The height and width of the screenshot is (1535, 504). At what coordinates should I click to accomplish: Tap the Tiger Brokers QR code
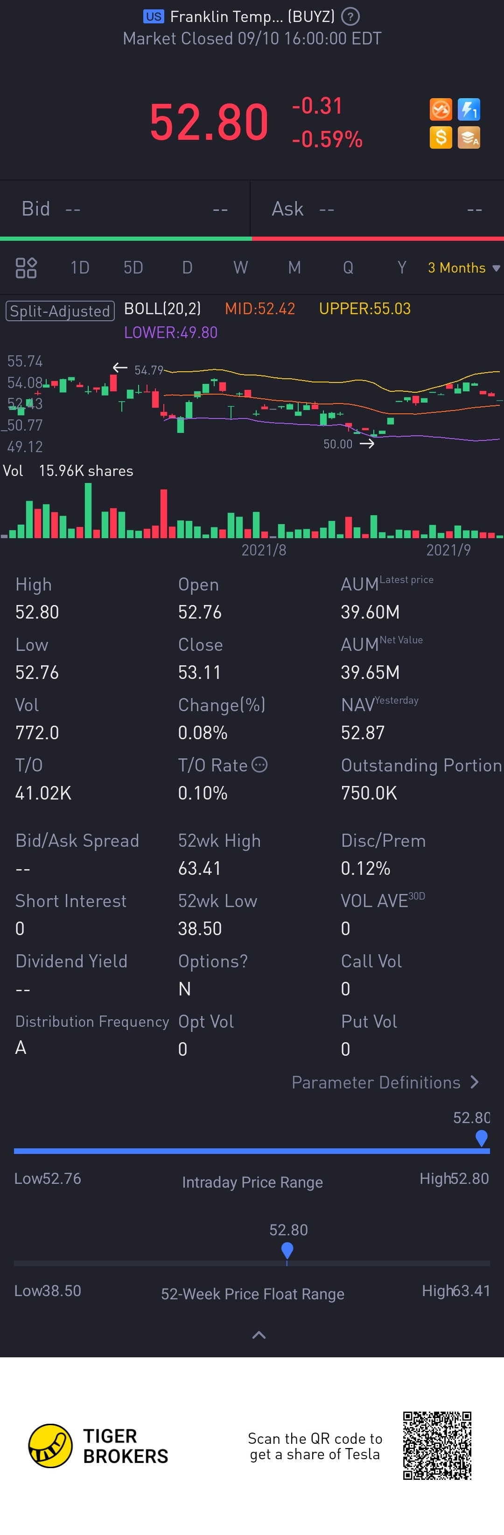click(437, 1445)
